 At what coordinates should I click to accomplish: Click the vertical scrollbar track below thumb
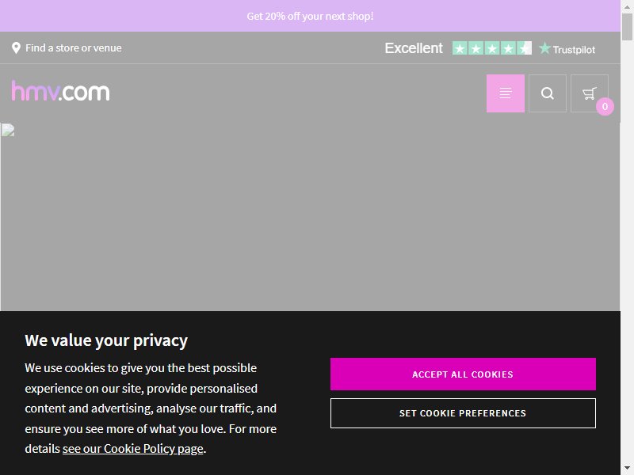(x=627, y=250)
